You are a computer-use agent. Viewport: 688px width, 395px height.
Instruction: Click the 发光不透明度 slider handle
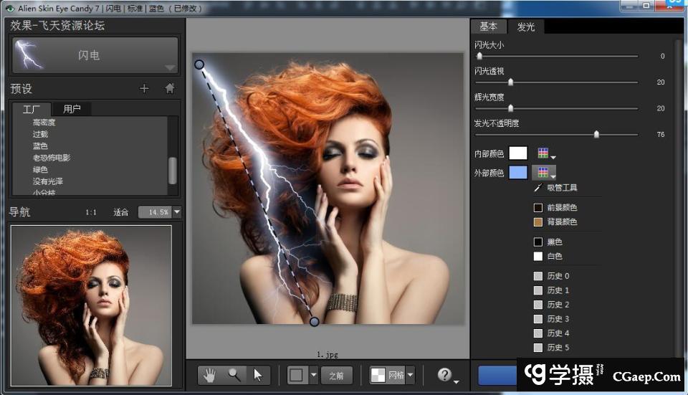(596, 134)
